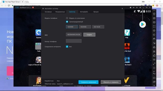
Task: Click the second HUAWEI brand field
Action: (85, 27)
